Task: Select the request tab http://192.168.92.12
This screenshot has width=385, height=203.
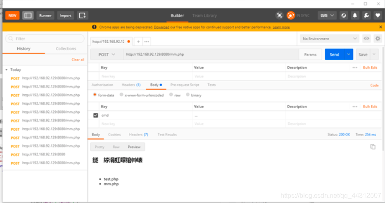Action: pos(108,42)
